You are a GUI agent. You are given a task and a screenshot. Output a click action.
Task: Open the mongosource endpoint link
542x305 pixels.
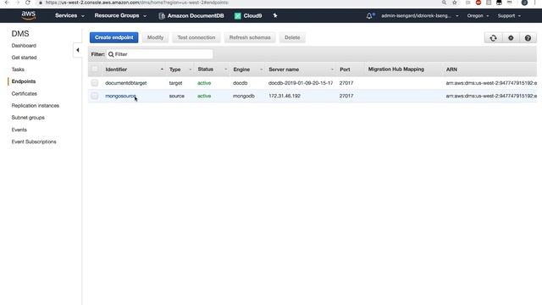click(x=120, y=96)
